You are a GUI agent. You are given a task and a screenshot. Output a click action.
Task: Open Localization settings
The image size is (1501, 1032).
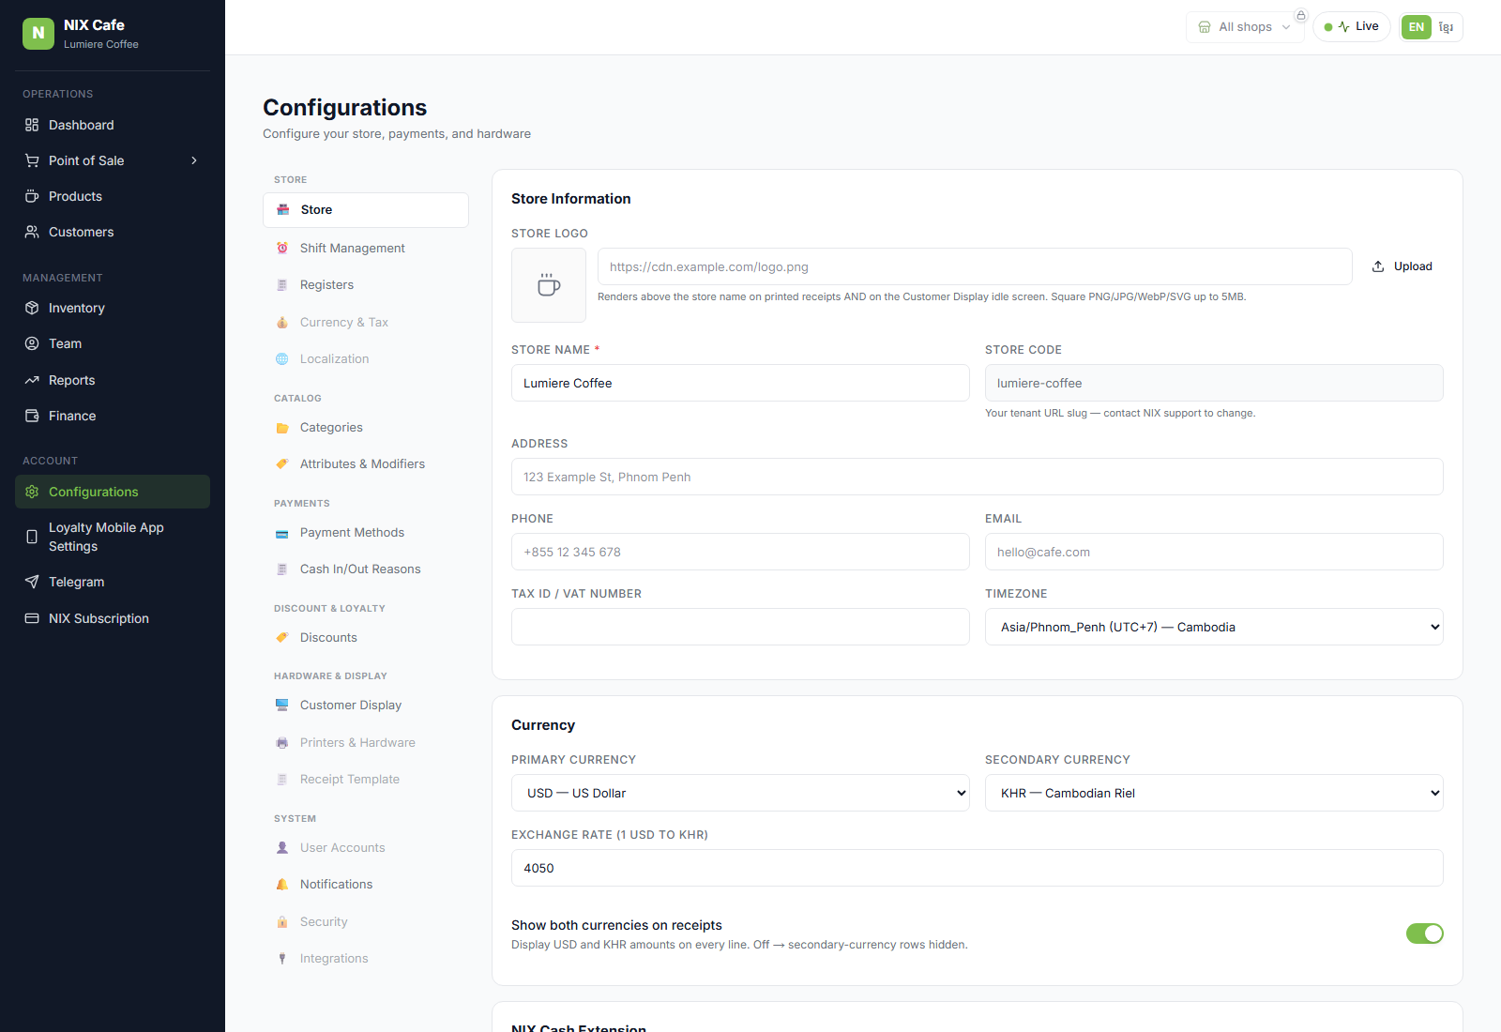coord(366,359)
